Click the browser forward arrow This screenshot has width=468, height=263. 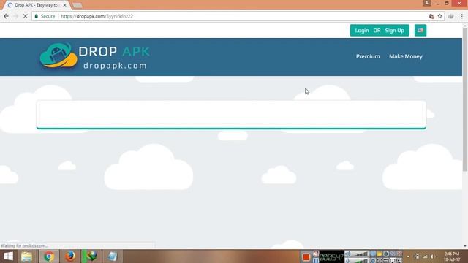pyautogui.click(x=15, y=16)
